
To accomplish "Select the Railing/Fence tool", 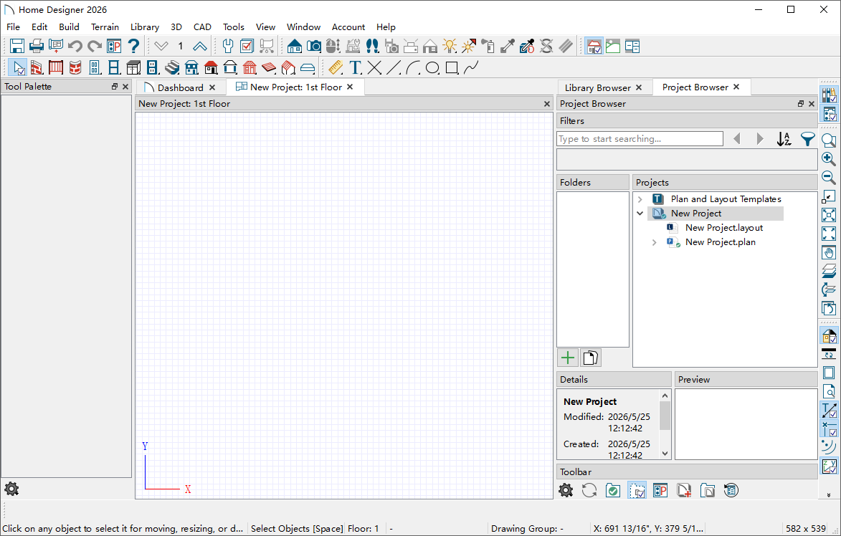I will pyautogui.click(x=56, y=67).
